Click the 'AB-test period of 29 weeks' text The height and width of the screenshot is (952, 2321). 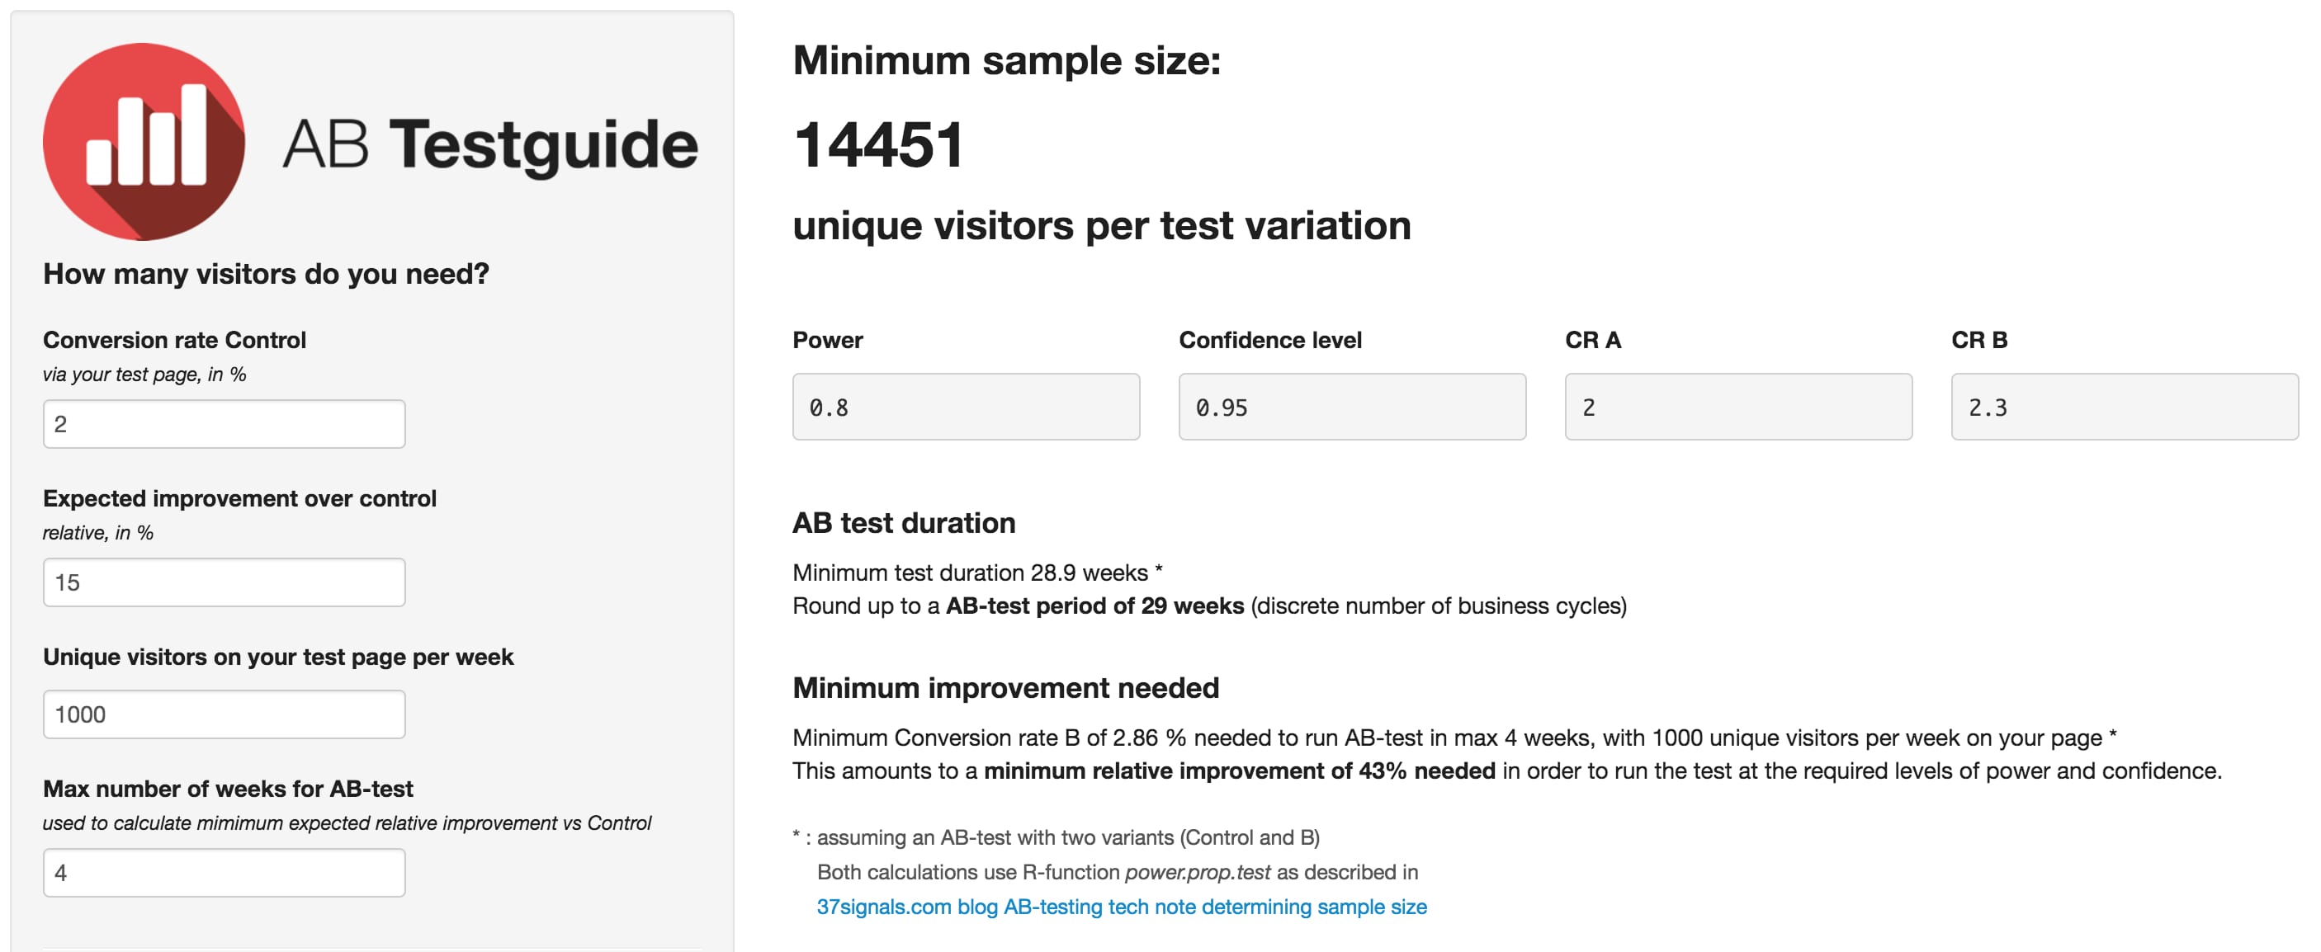[1094, 606]
